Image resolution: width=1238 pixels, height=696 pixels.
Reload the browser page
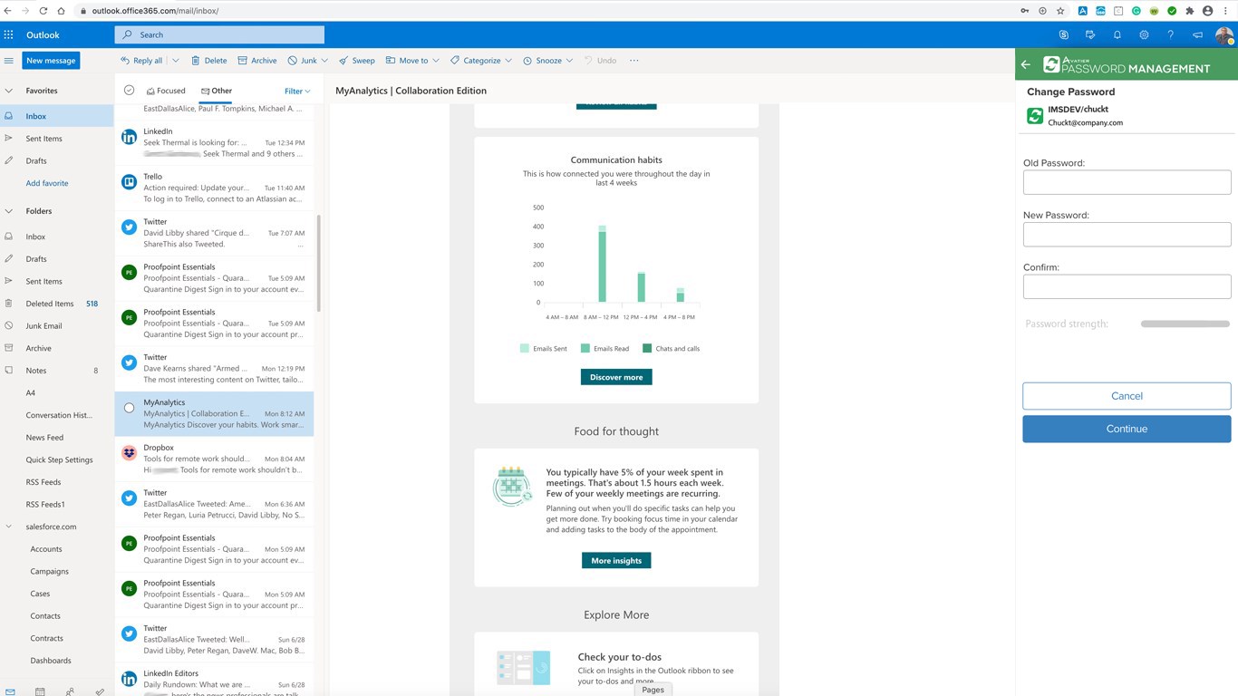[x=43, y=11]
